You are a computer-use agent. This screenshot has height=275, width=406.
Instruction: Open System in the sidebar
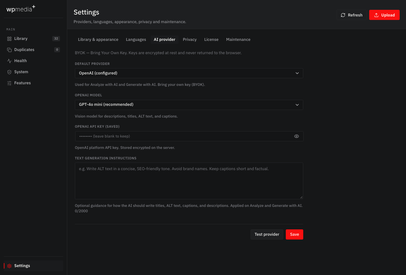33,72
